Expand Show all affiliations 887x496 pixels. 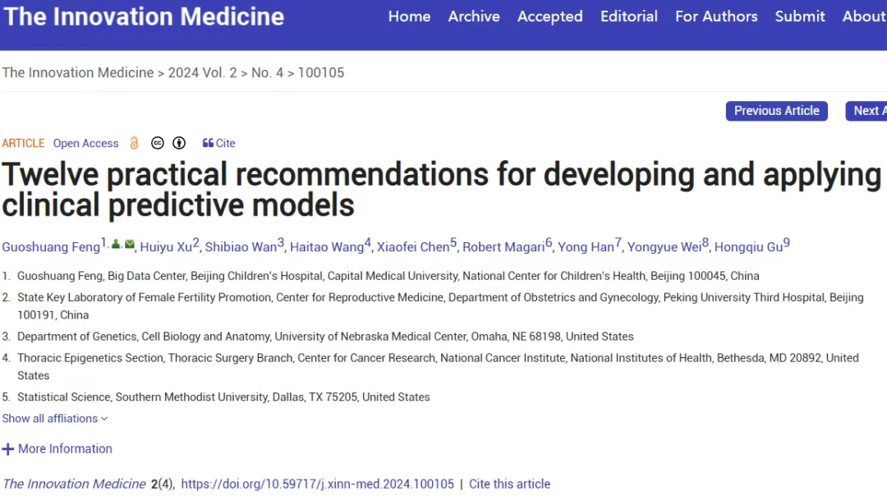54,419
